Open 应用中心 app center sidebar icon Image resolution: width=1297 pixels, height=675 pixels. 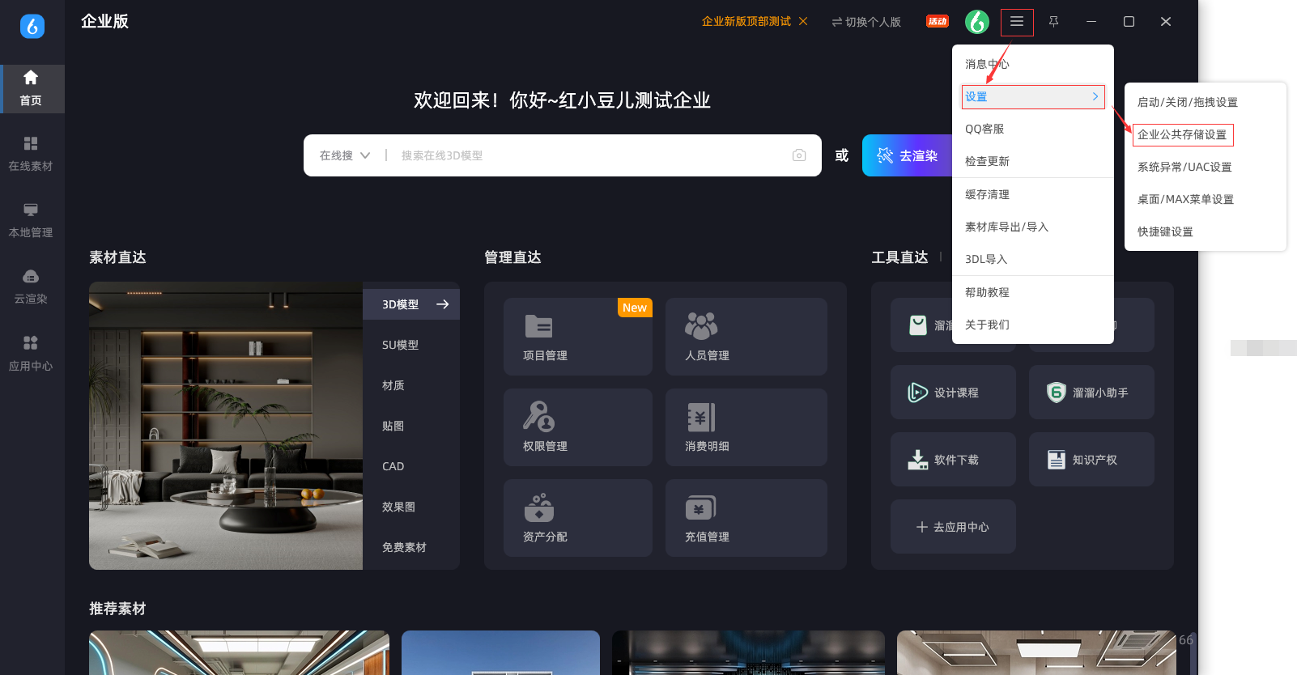[x=31, y=354]
